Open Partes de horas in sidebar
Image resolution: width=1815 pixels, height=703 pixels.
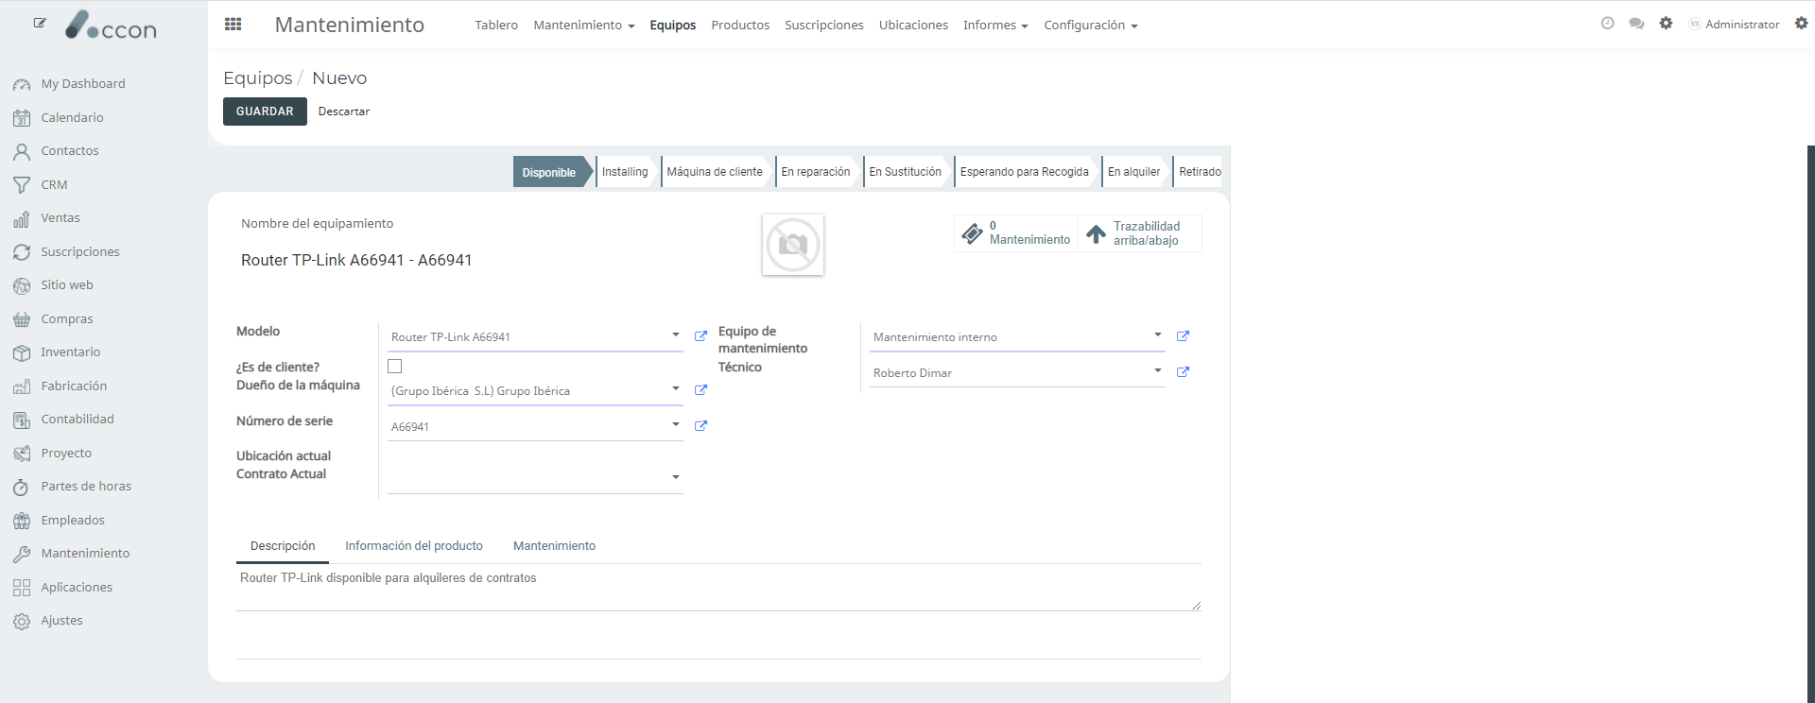86,487
